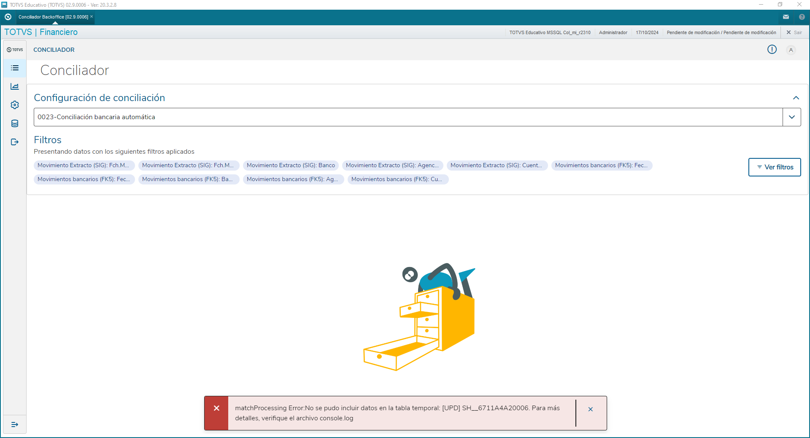Dismiss the matchProcessing error notification

point(591,409)
